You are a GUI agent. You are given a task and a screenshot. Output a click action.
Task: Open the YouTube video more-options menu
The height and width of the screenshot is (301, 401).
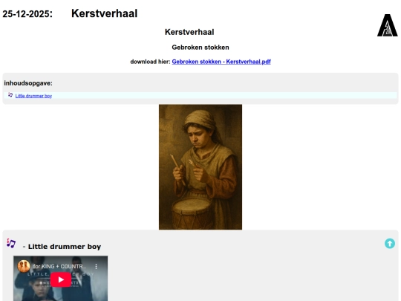coord(96,267)
